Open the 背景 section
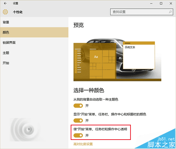176x149 pixels. (x=34, y=22)
